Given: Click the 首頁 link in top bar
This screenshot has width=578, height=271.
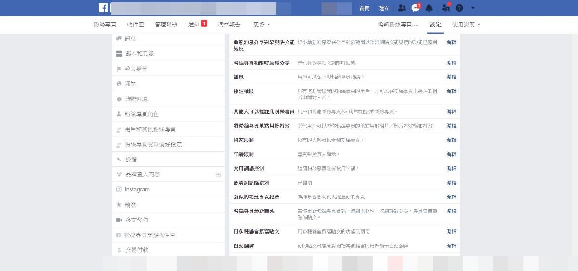Looking at the screenshot, I should click(365, 8).
